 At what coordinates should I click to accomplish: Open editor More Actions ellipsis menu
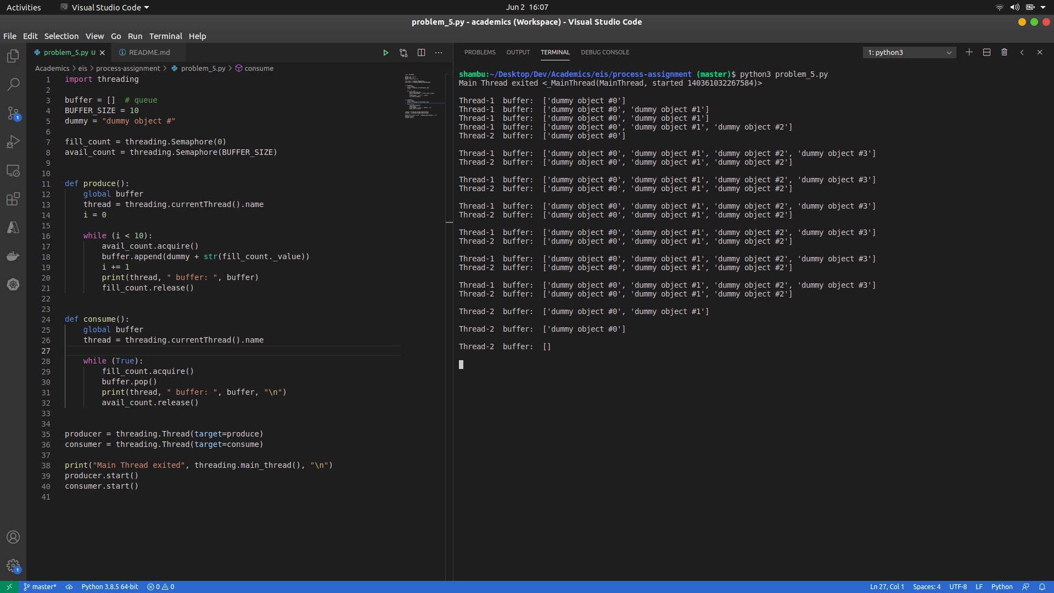tap(439, 53)
